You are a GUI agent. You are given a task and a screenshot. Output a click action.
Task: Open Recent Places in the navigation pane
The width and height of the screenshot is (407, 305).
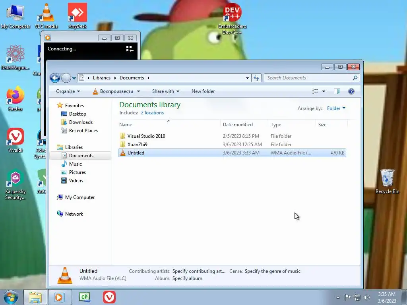pos(83,131)
